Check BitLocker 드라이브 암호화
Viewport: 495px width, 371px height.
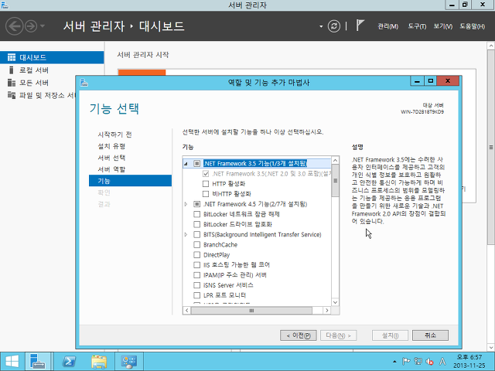196,224
